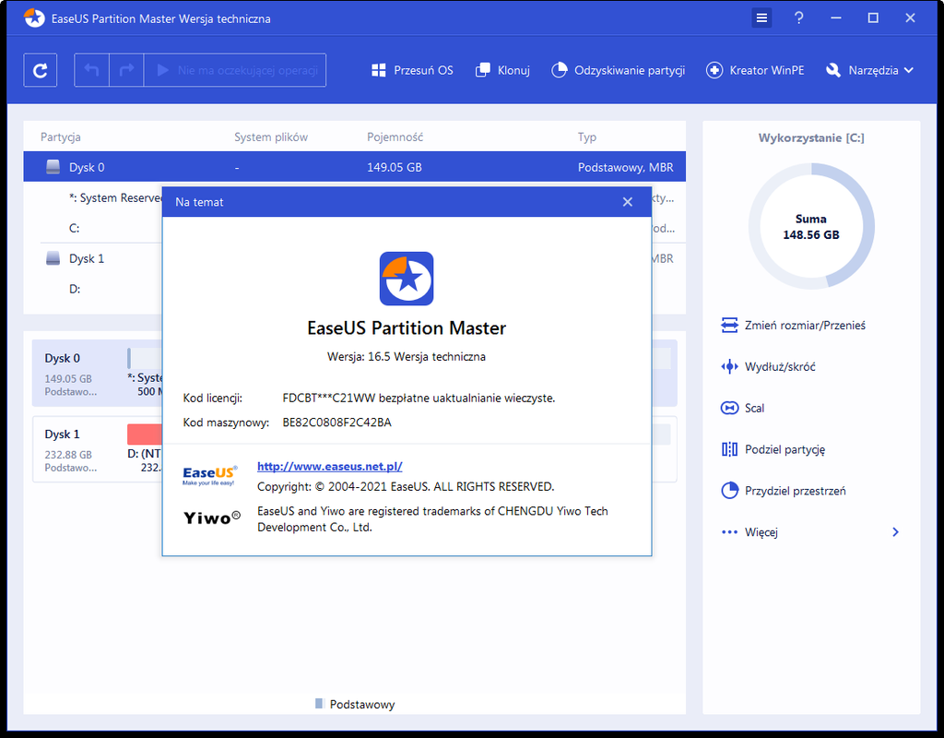Select Dysk 1 block in disk map

tap(97, 449)
